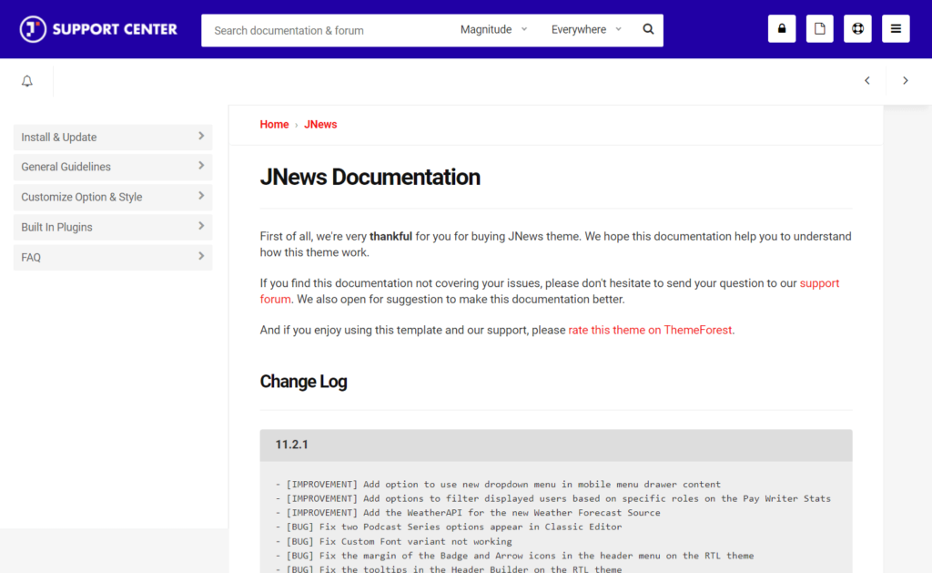Select Customize Option & Style menu item
The height and width of the screenshot is (573, 932).
coord(112,197)
